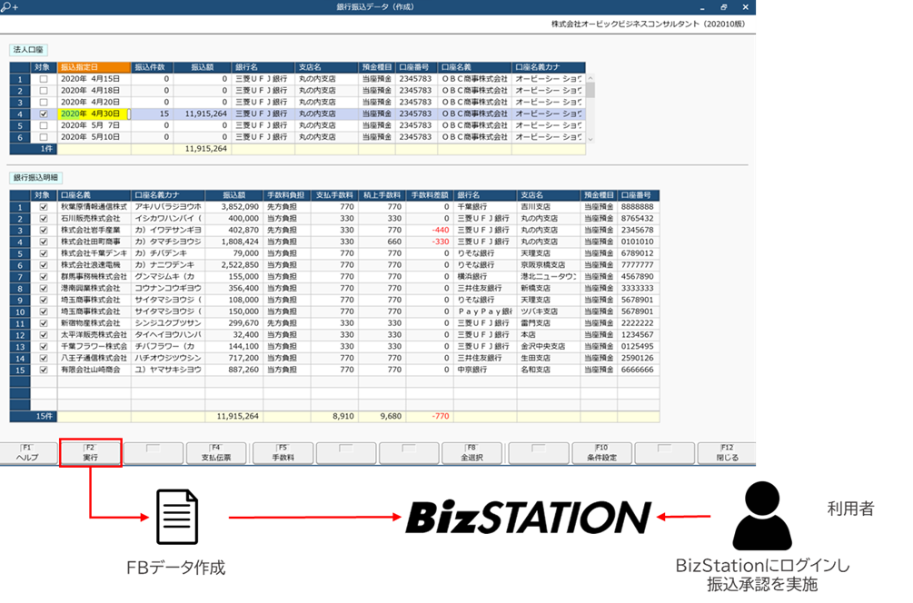Click the F1 ヘルプ help button
The width and height of the screenshot is (913, 603).
28,453
